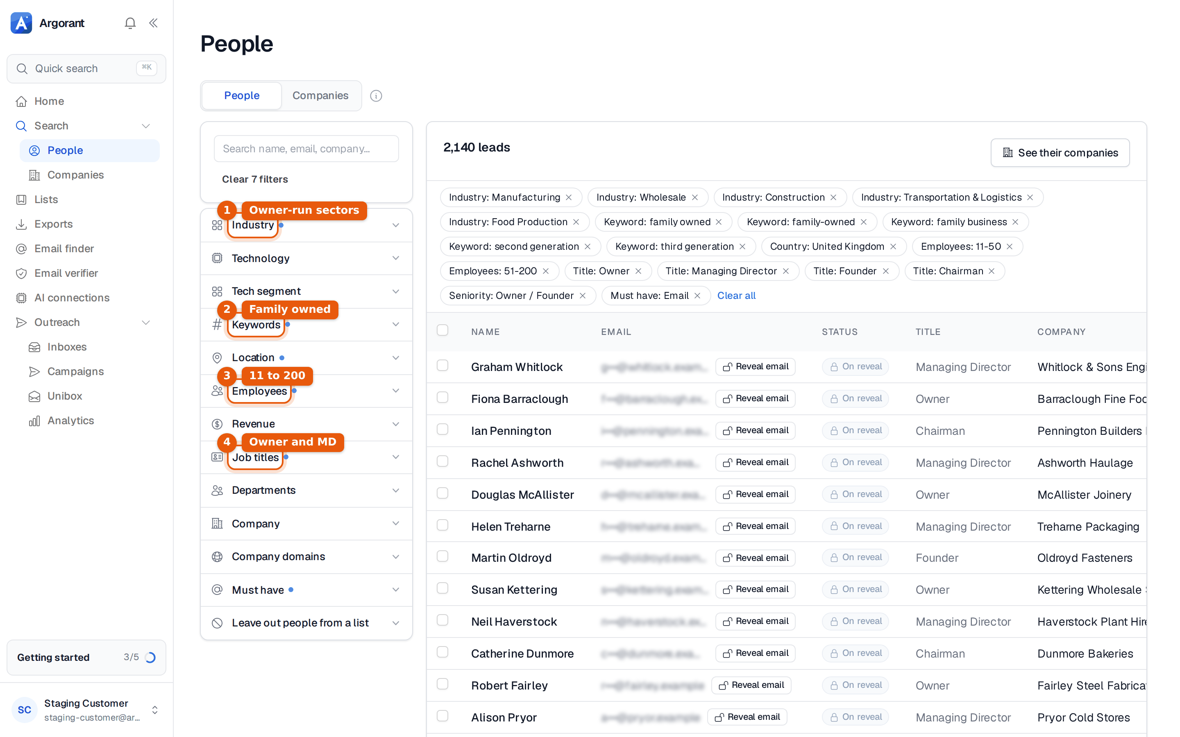Image resolution: width=1180 pixels, height=737 pixels.
Task: Select the Graham Whitlock row checkbox
Action: pos(442,366)
